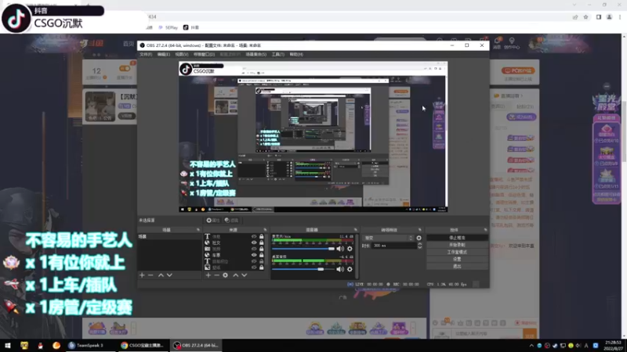Image resolution: width=627 pixels, height=352 pixels.
Task: Open the 场景集合(S) menu in OBS
Action: click(x=256, y=54)
